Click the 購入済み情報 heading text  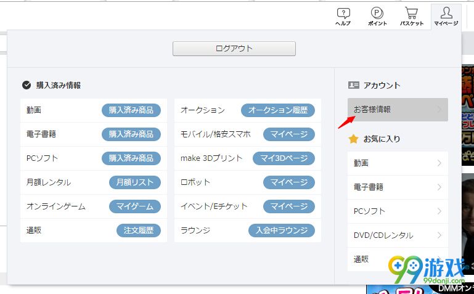coord(59,86)
